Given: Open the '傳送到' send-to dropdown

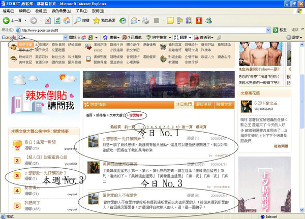Looking at the screenshot, I should [x=204, y=37].
